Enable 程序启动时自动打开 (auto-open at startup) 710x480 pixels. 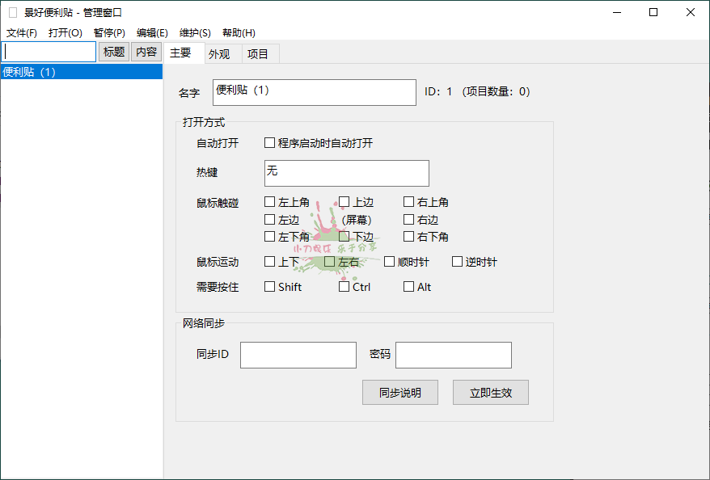[x=270, y=142]
